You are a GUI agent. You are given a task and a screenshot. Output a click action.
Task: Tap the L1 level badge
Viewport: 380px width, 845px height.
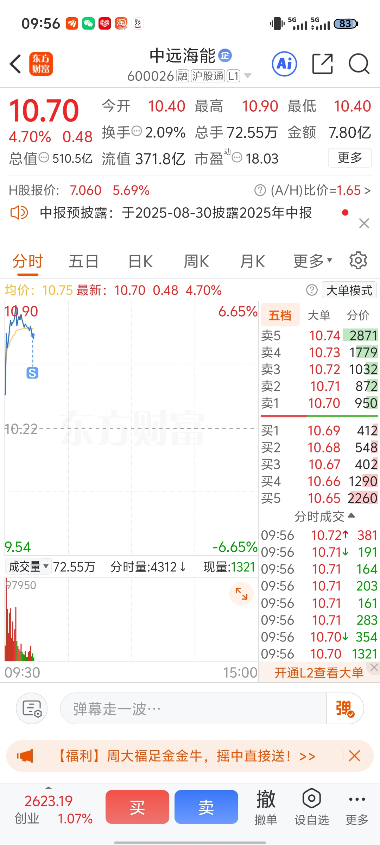pyautogui.click(x=233, y=76)
